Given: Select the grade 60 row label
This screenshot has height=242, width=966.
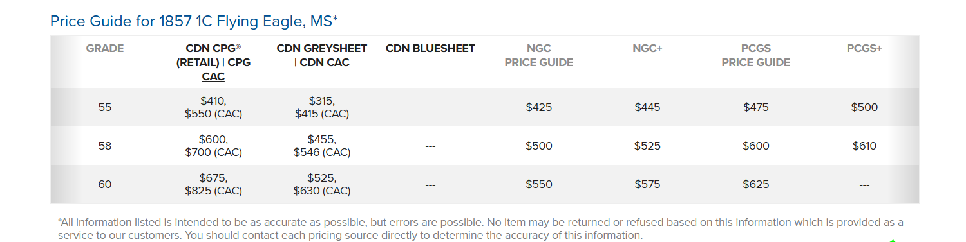Looking at the screenshot, I should [x=105, y=184].
